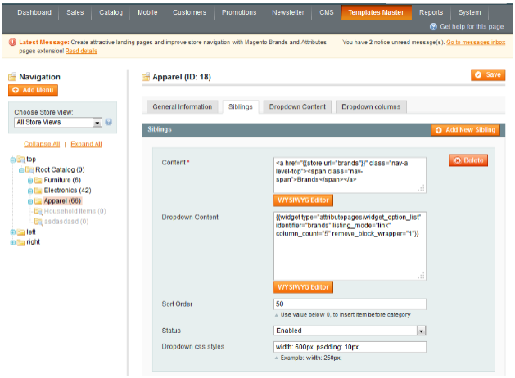Image resolution: width=515 pixels, height=378 pixels.
Task: Click the Sort Order input field
Action: coord(350,304)
